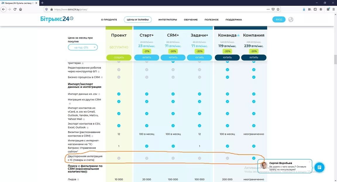Screen dimensions: 337x182
Task: Open a new tab with plus icon
Action: click(x=42, y=3)
